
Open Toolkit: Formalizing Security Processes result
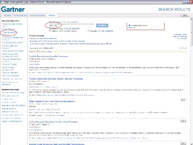(49, 56)
